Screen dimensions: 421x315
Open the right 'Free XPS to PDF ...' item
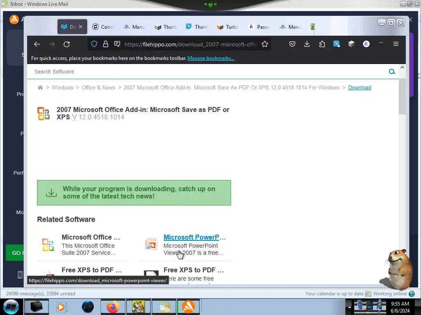(194, 270)
